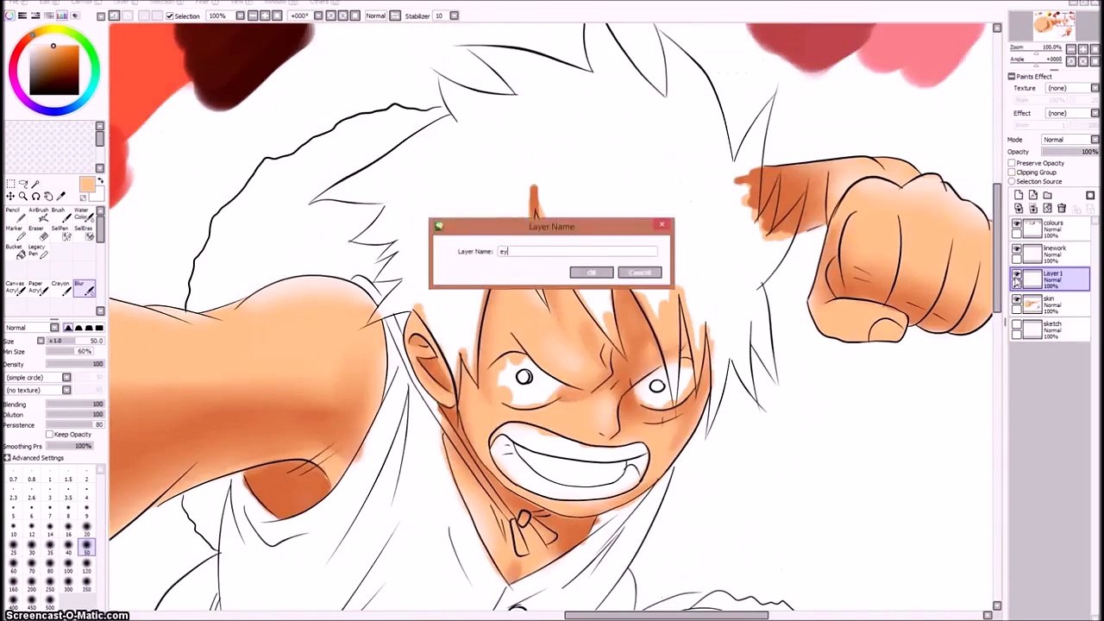
Task: Activate the rectangular selection tool
Action: click(10, 184)
